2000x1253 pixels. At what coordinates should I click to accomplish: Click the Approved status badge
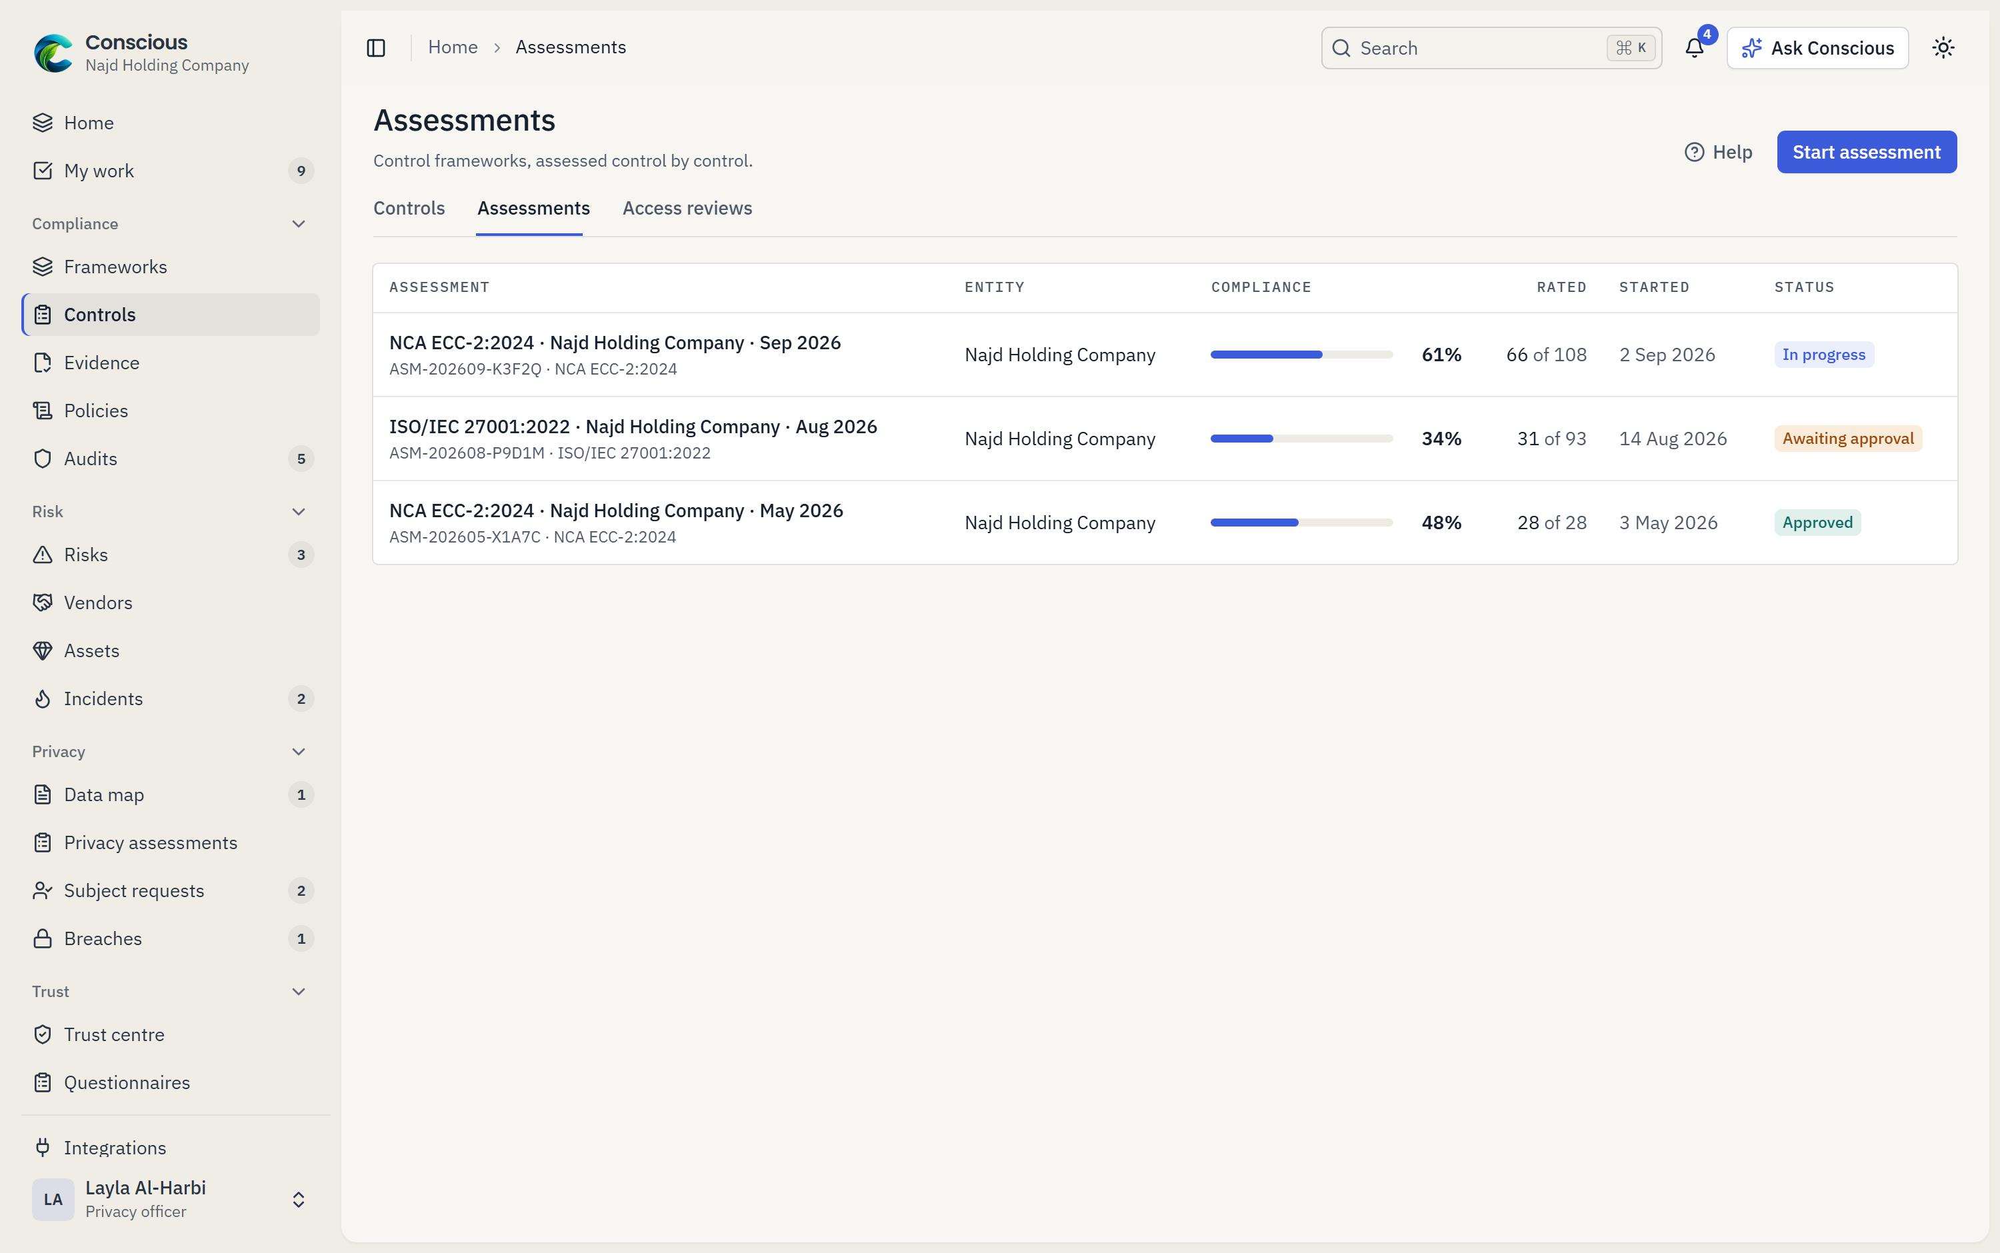coord(1817,523)
